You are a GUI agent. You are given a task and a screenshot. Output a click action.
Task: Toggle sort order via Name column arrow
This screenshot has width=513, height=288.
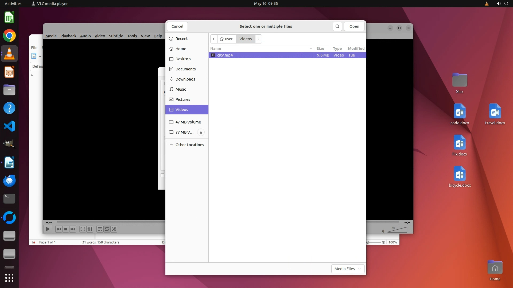click(311, 49)
